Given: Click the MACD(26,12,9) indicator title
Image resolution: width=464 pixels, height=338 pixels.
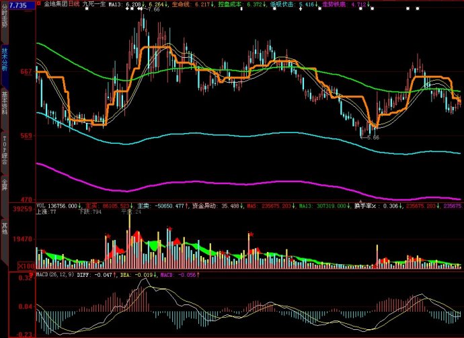Looking at the screenshot, I should (x=55, y=275).
